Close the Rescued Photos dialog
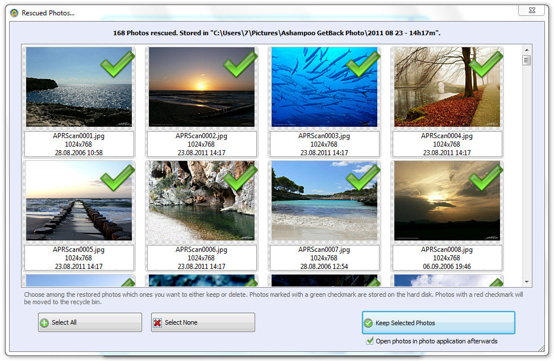The height and width of the screenshot is (361, 554). pos(532,10)
